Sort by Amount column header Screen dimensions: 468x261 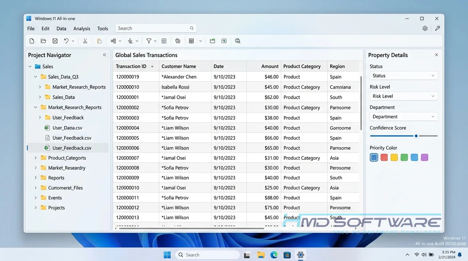(x=264, y=66)
